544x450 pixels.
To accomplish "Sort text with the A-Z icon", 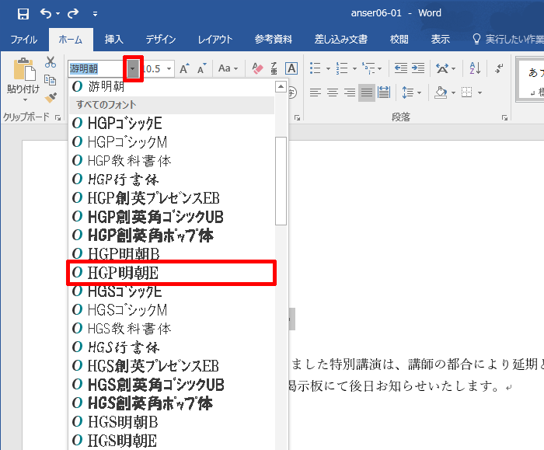I will coord(475,68).
